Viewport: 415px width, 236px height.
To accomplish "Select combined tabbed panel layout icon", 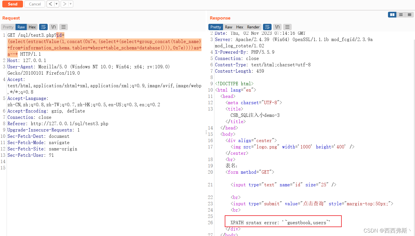I will pos(409,15).
